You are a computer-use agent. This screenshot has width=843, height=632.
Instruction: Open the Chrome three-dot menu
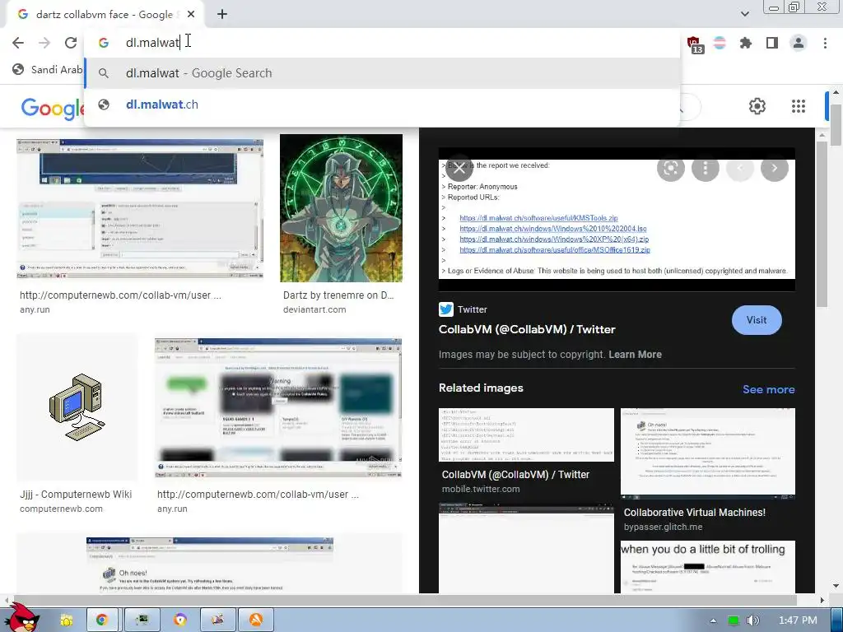[x=825, y=43]
